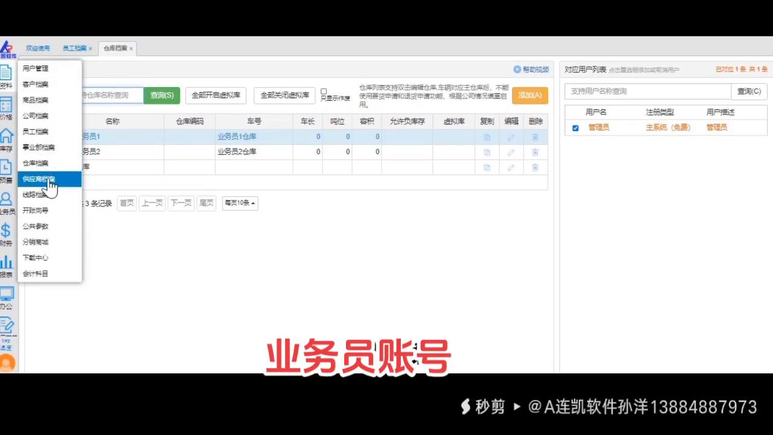Uncheck the 管理员 user row checkbox
Image resolution: width=773 pixels, height=435 pixels.
(x=575, y=127)
